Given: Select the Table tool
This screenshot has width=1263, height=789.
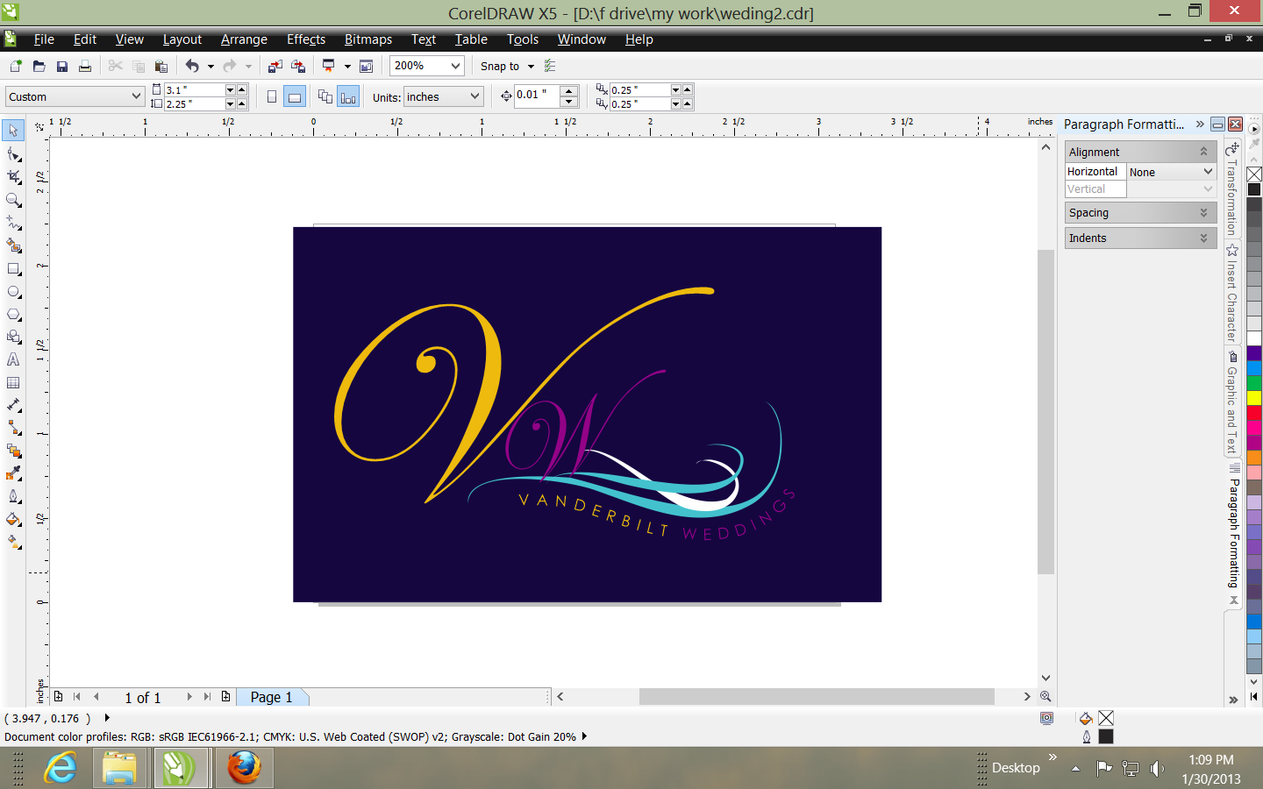Looking at the screenshot, I should click(x=13, y=383).
